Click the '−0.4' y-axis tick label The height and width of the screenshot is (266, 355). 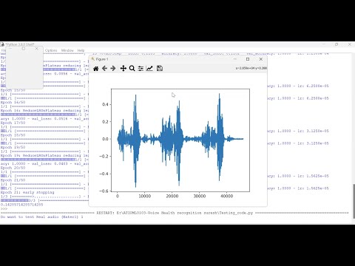(104, 174)
